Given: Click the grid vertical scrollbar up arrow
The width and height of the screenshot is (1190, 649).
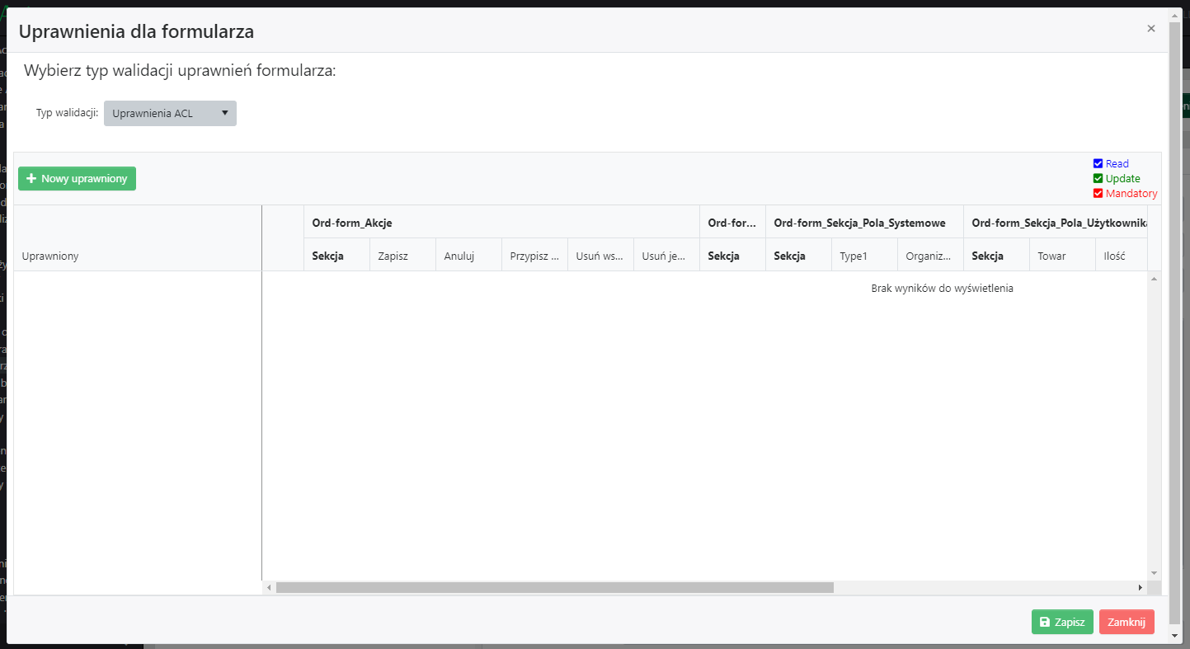Looking at the screenshot, I should point(1154,279).
